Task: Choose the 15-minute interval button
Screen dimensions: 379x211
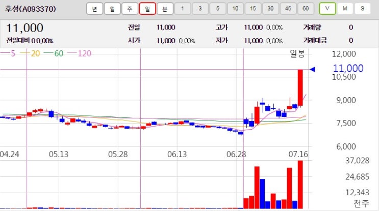Action: (253, 9)
